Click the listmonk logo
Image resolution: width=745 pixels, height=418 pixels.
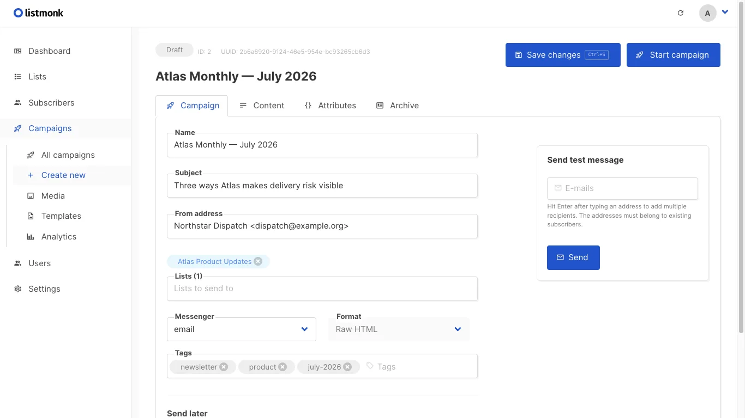coord(39,13)
